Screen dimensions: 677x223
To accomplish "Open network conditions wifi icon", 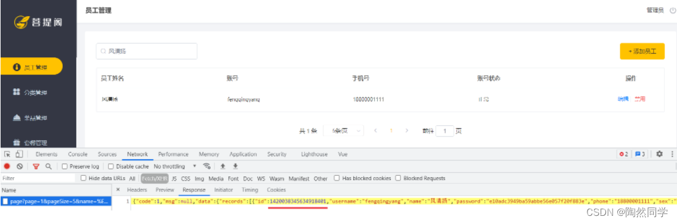I will [207, 166].
